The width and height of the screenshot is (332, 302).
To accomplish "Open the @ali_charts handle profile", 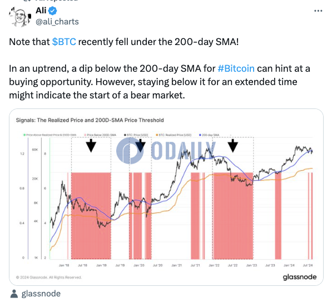I will tap(57, 22).
